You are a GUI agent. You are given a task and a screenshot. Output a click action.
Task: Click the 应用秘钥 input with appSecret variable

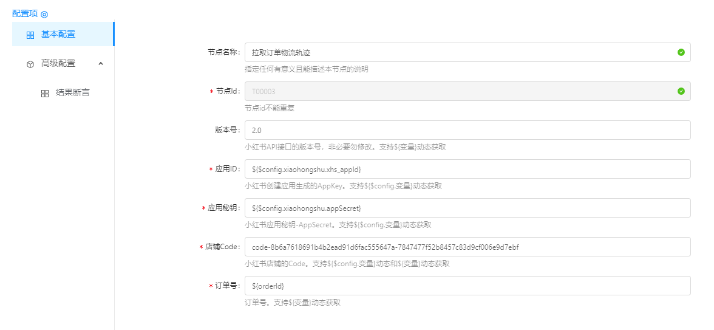point(467,208)
